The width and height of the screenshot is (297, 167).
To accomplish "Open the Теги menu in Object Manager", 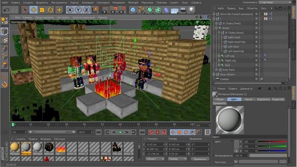I will point(263,8).
